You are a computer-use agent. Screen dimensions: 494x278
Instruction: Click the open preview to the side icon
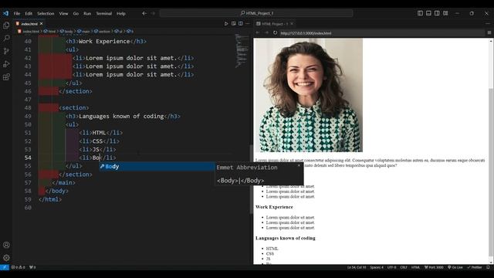[x=233, y=24]
